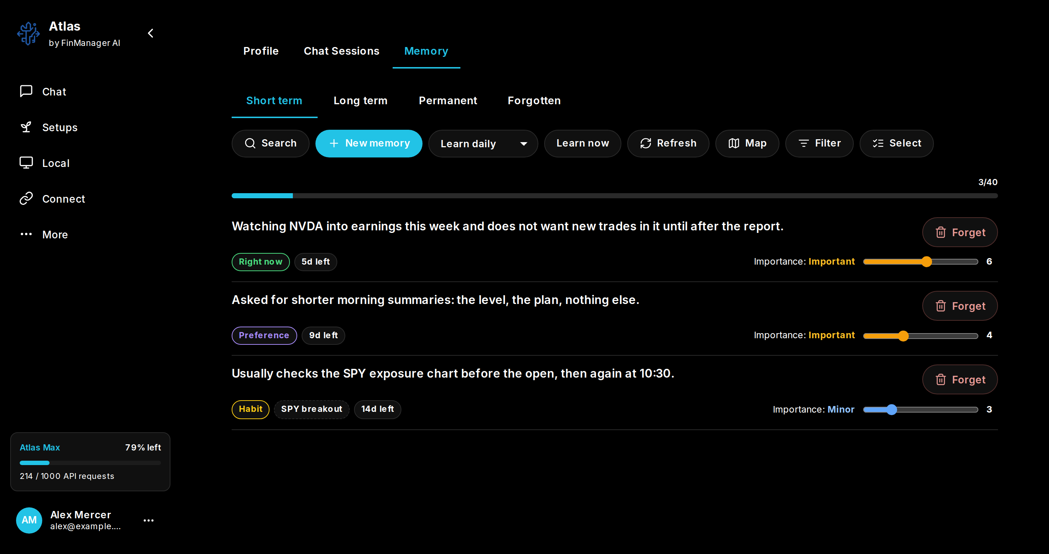This screenshot has width=1049, height=554.
Task: Refresh the memory list
Action: [x=668, y=143]
